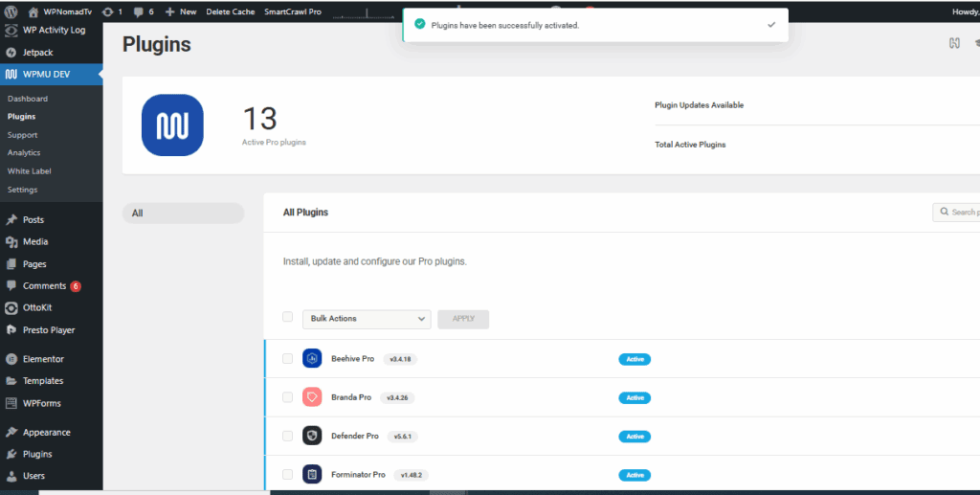
Task: Open Posts pushpin icon
Action: [x=11, y=219]
